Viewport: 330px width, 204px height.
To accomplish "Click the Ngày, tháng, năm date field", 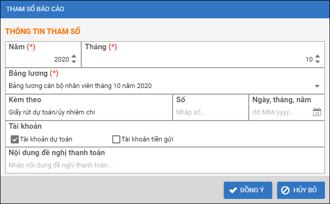I will coord(280,112).
